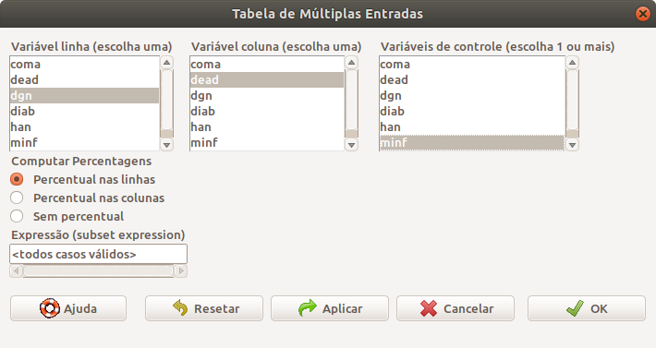Select 'coma' in the Variável linha list

coord(84,65)
